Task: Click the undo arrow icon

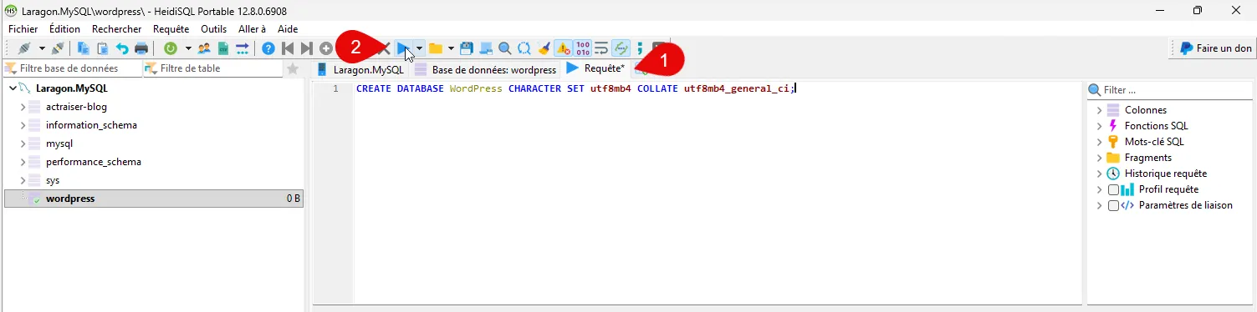Action: (x=122, y=48)
